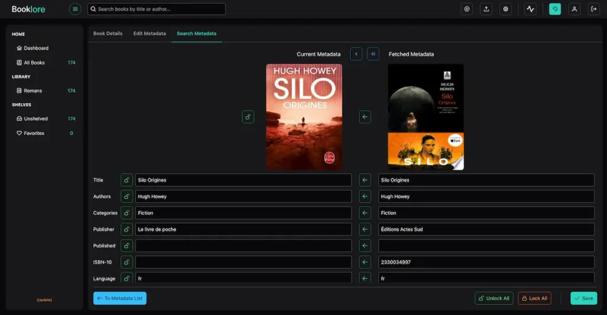
Task: Toggle the sidebar hamburger menu button
Action: [75, 9]
